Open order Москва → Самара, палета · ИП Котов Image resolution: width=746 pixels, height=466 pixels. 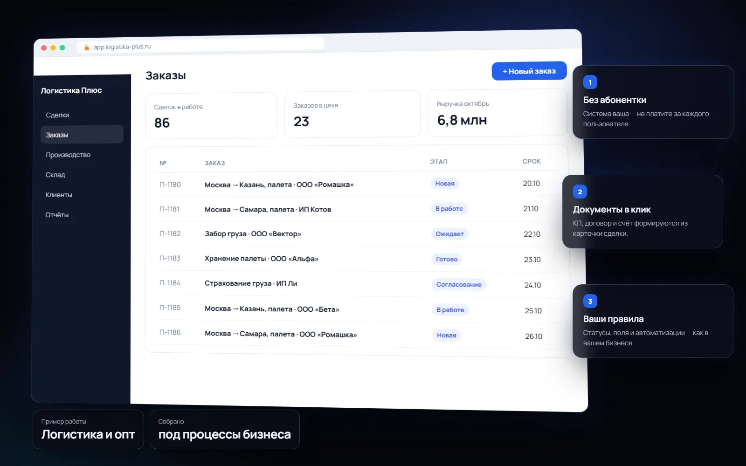click(268, 210)
